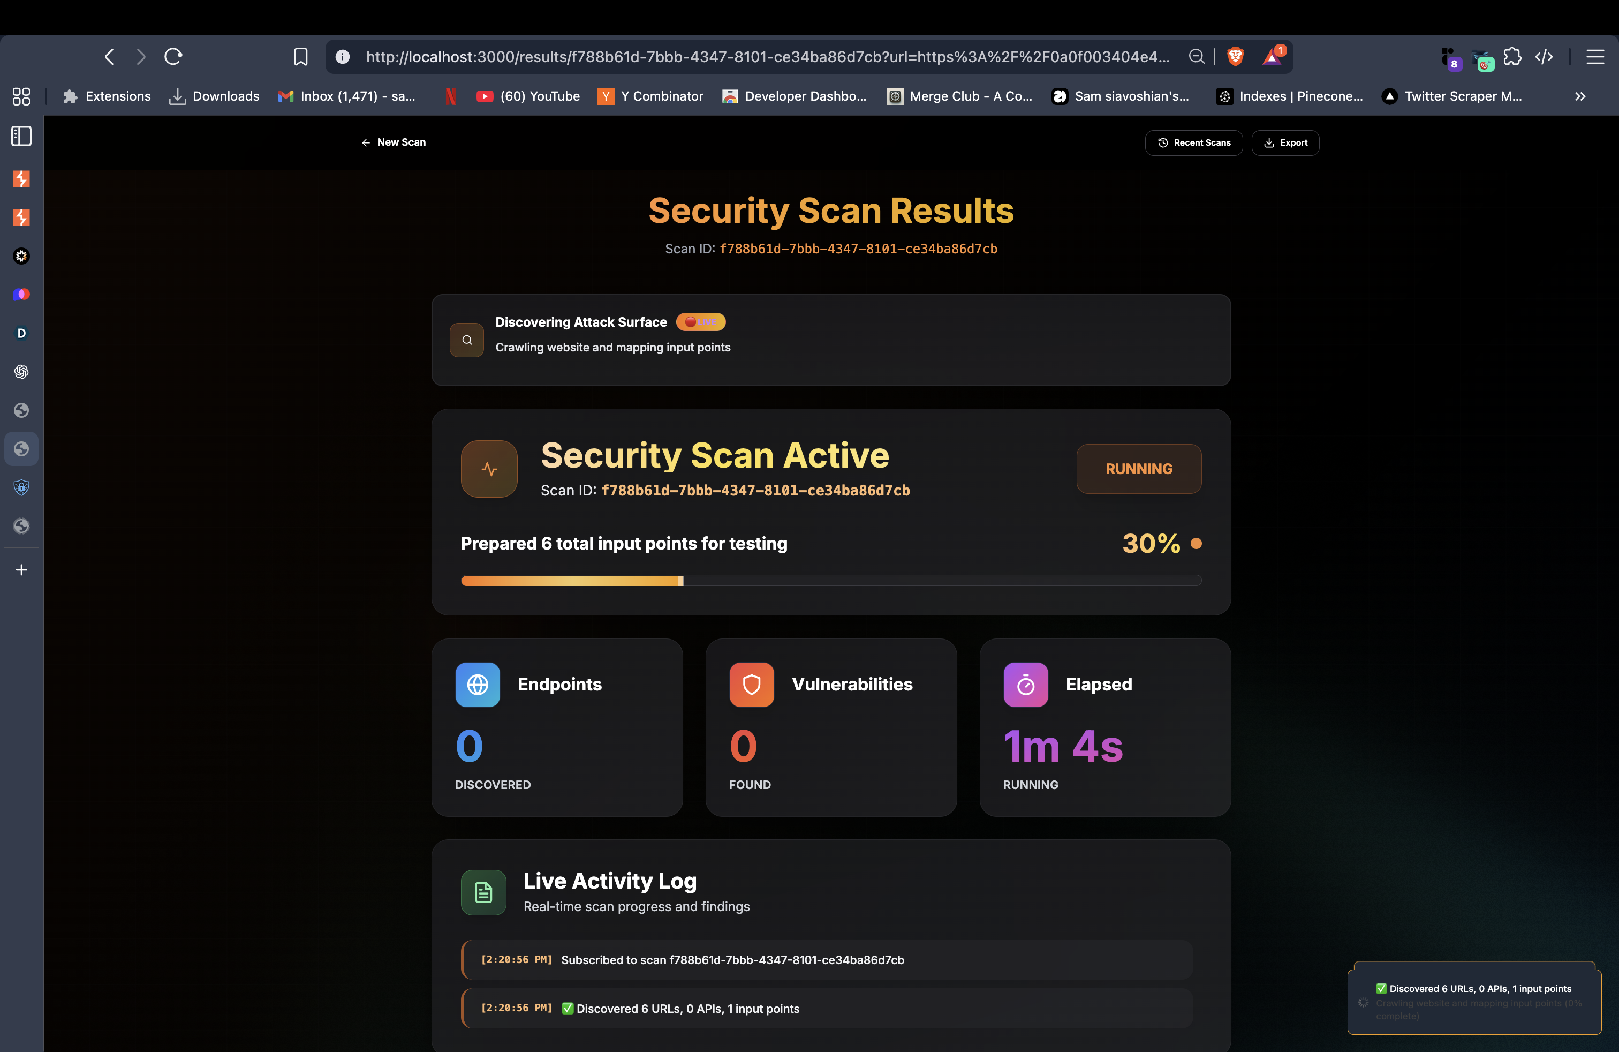Click the purple stopwatch Elapsed icon
The height and width of the screenshot is (1052, 1619).
pos(1025,685)
